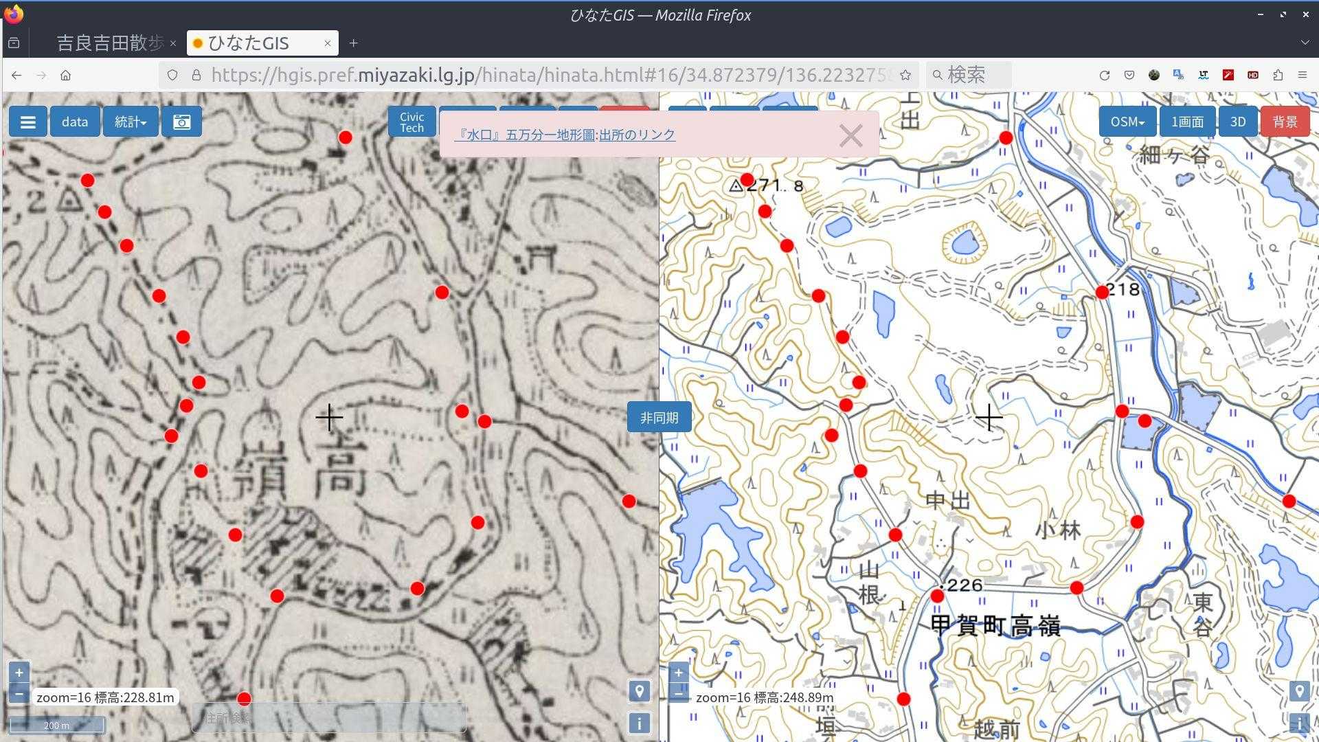1319x742 pixels.
Task: Click the camera screenshot icon
Action: pos(181,122)
